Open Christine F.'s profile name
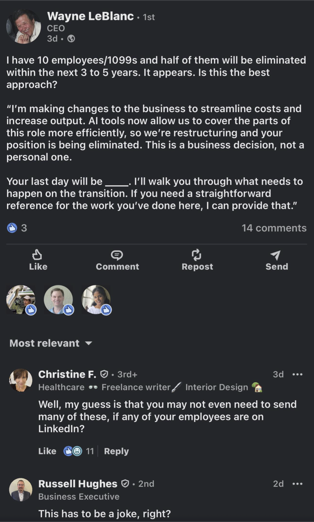 [67, 374]
